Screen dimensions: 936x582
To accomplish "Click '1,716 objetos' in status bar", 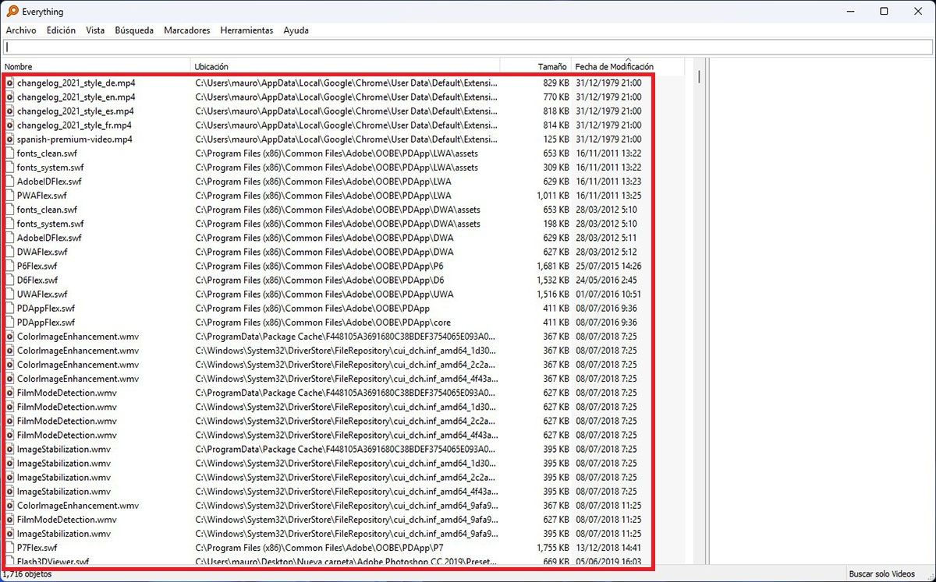I will 27,574.
